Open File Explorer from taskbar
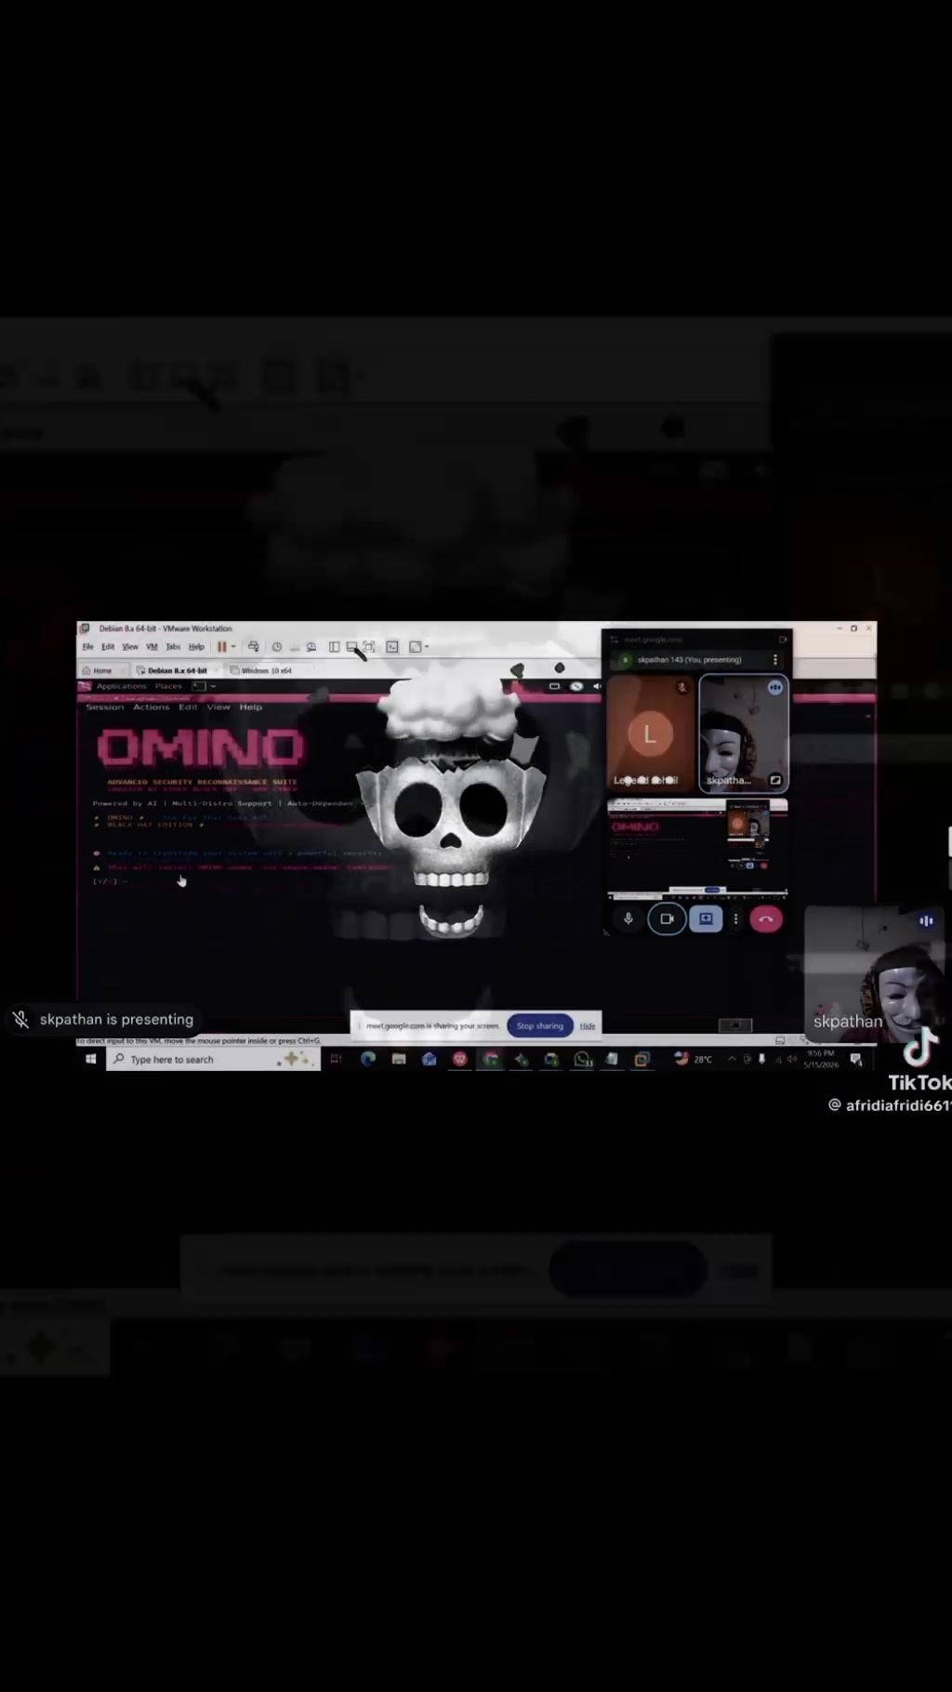This screenshot has width=952, height=1692. coord(399,1059)
